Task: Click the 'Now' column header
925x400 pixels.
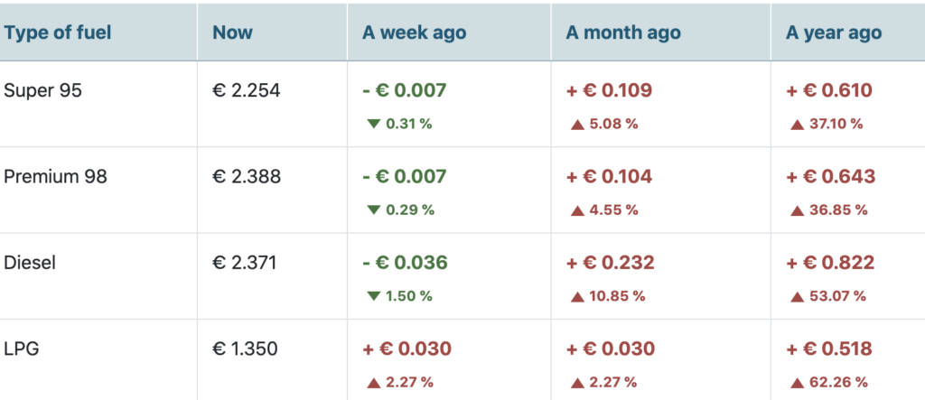Action: [x=233, y=33]
